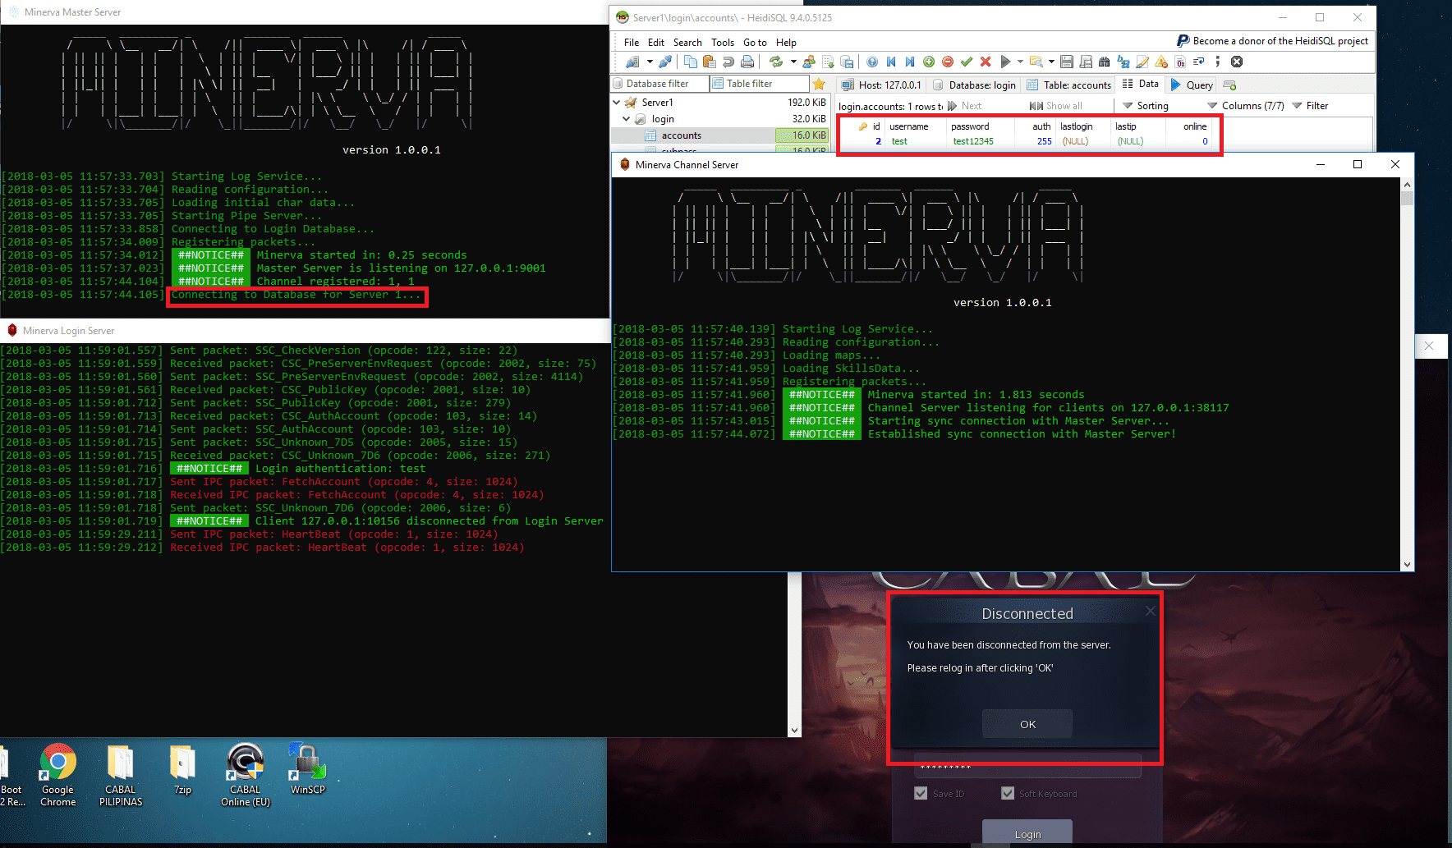Viewport: 1452px width, 848px height.
Task: Open the 7zip desktop folder
Action: pyautogui.click(x=182, y=769)
